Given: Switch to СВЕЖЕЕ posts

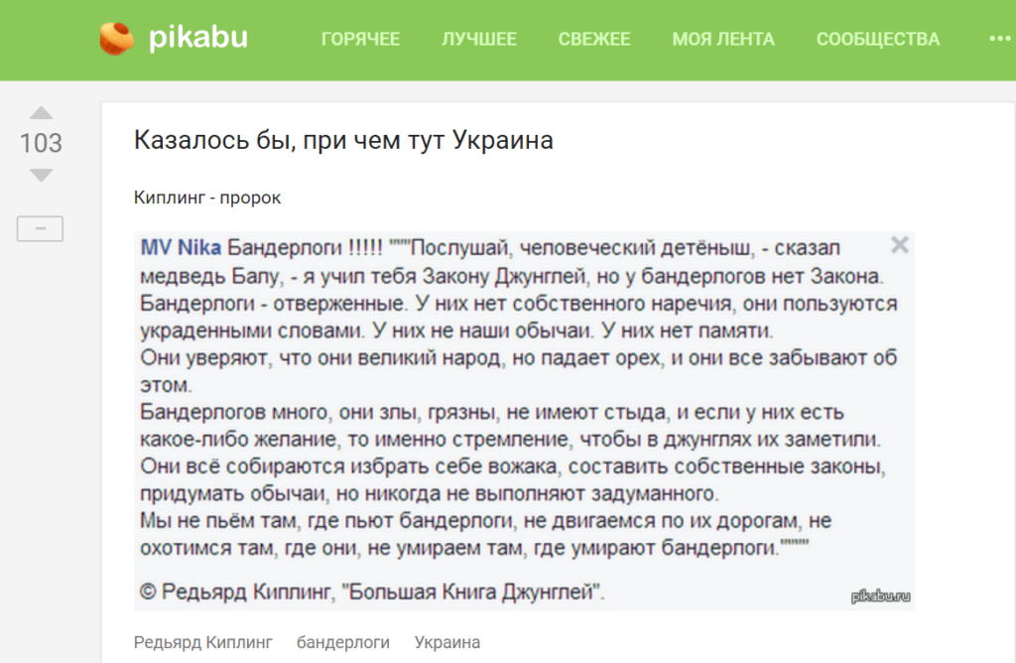Looking at the screenshot, I should coord(594,40).
